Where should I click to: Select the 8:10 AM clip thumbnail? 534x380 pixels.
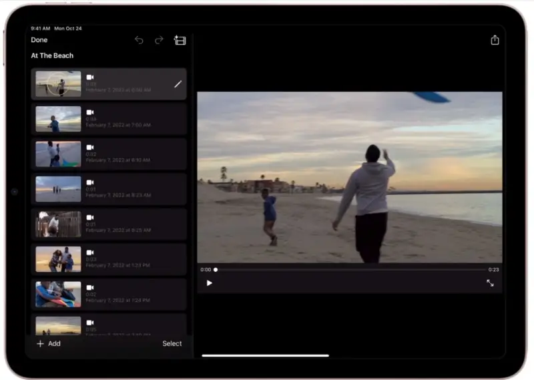tap(58, 154)
